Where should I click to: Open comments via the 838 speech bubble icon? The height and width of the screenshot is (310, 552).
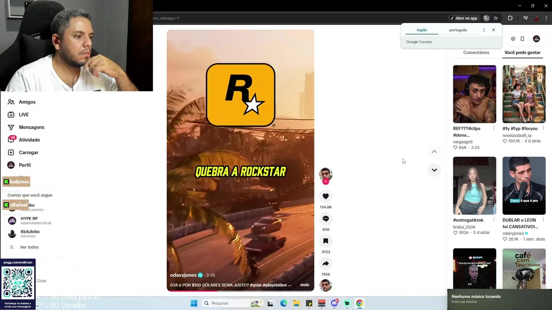[326, 219]
